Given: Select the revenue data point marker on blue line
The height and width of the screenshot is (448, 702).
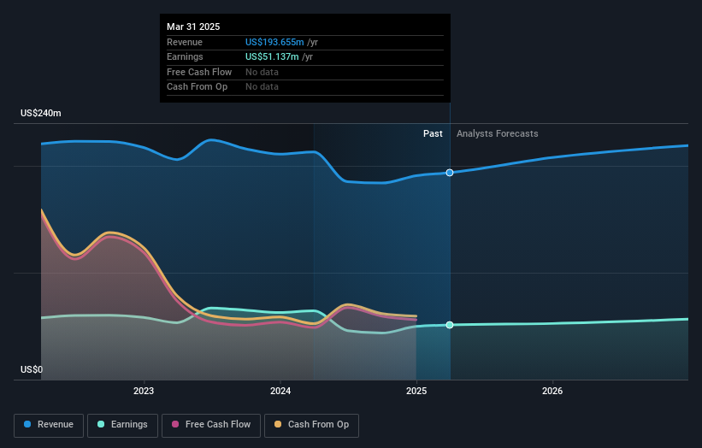Looking at the screenshot, I should [x=450, y=173].
